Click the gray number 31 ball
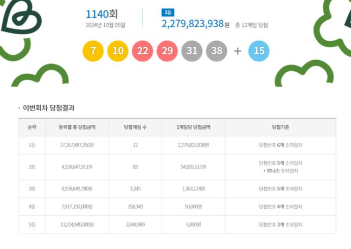The width and height of the screenshot is (351, 249). 192,51
